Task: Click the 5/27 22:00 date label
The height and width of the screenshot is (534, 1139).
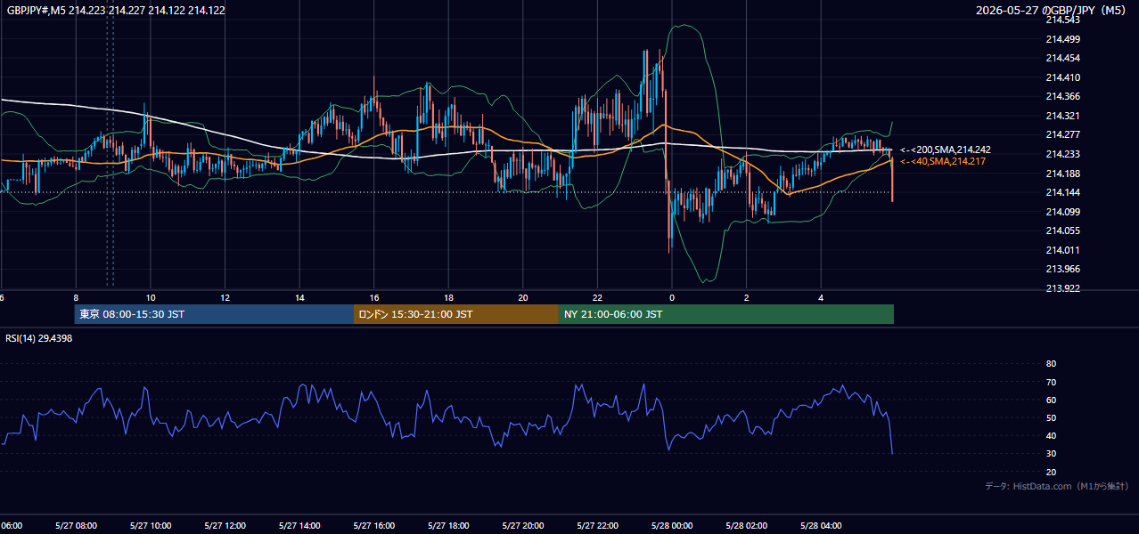Action: click(x=597, y=526)
